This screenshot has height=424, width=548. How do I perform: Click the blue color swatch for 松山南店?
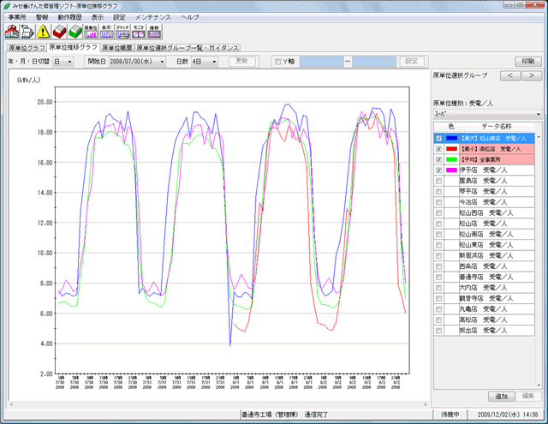(452, 137)
